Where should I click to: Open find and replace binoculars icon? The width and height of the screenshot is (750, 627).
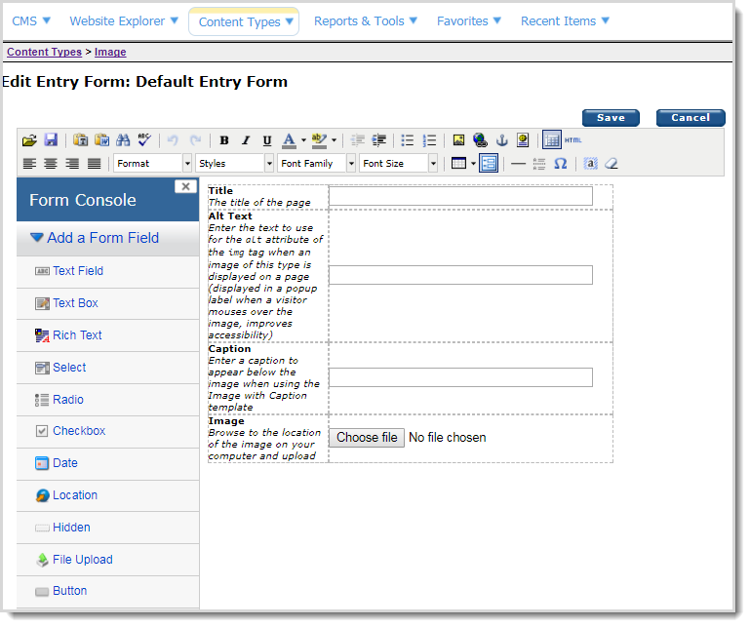coord(123,140)
